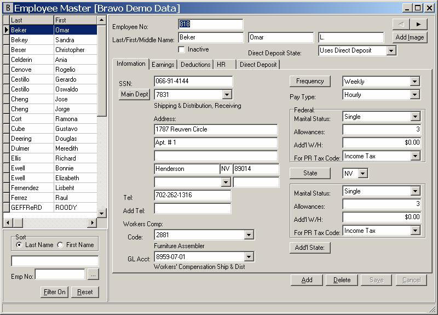The width and height of the screenshot is (438, 315).
Task: Open the GL Acct 8959-07-01 dropdown
Action: 249,256
